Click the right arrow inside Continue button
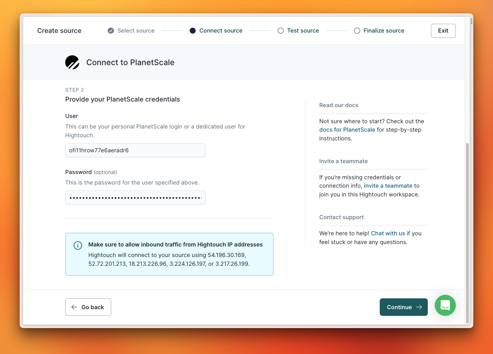493x354 pixels. 419,307
